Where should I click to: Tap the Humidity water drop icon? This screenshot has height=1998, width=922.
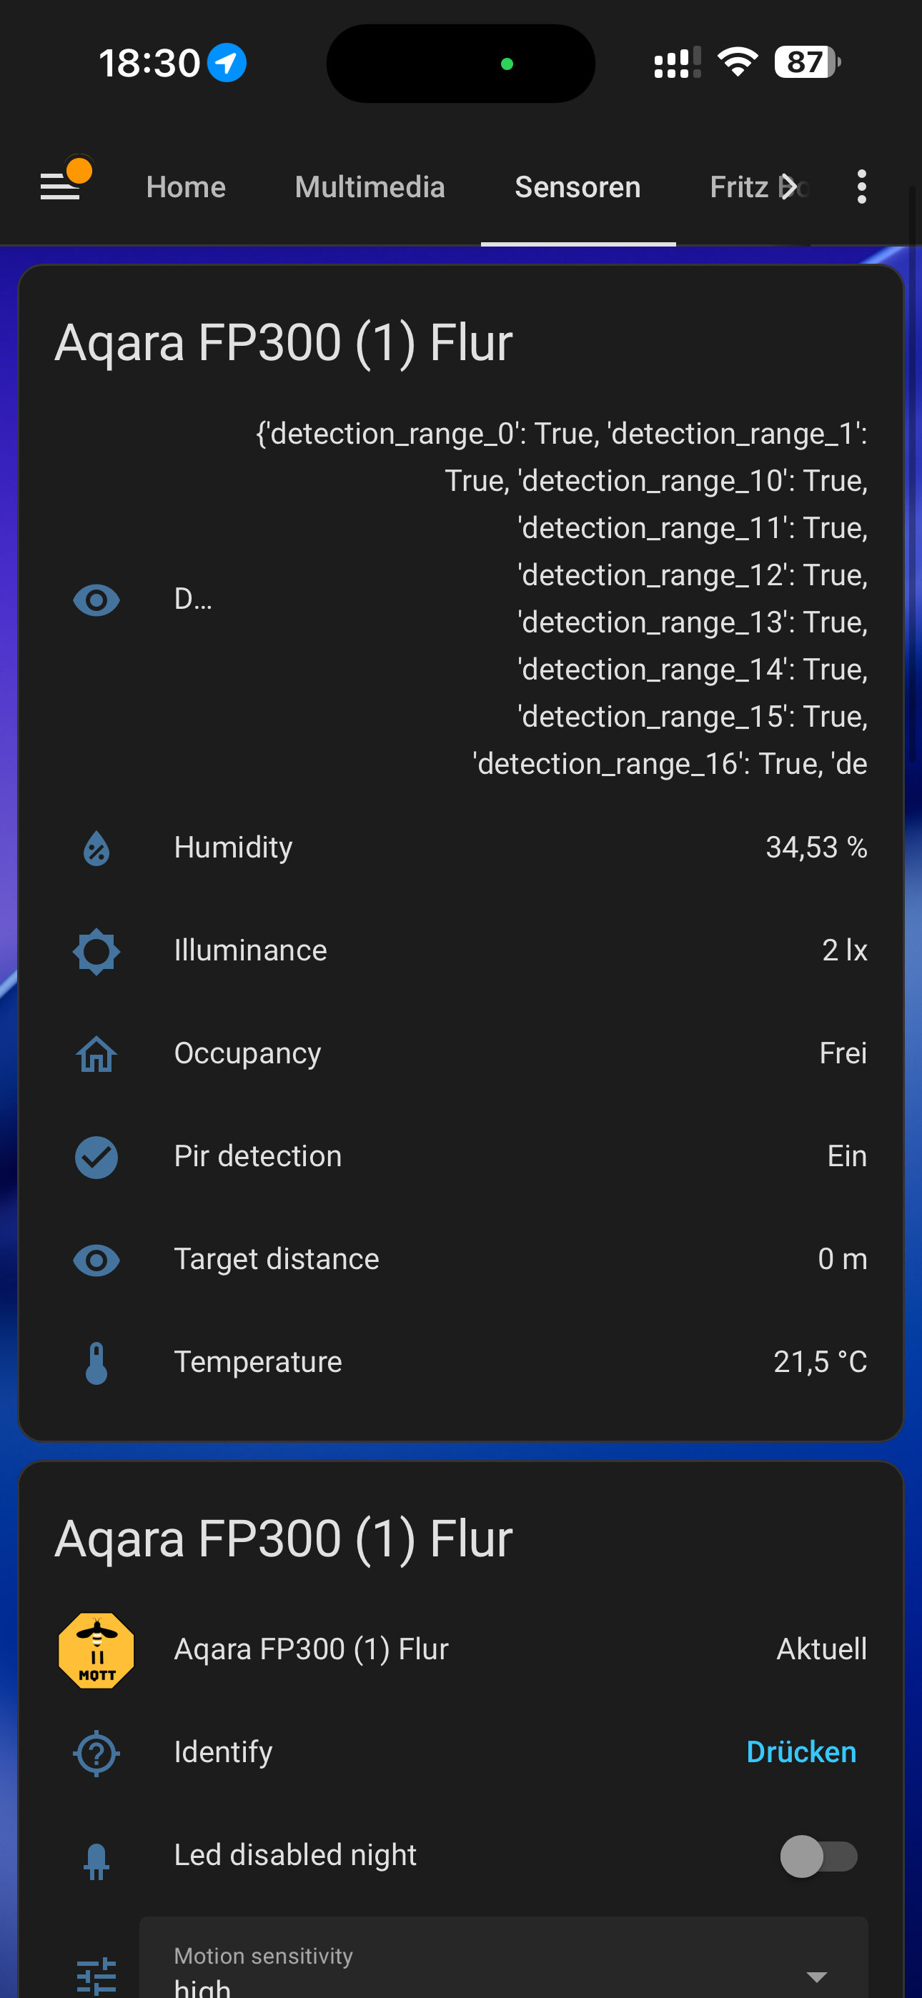[x=96, y=848]
